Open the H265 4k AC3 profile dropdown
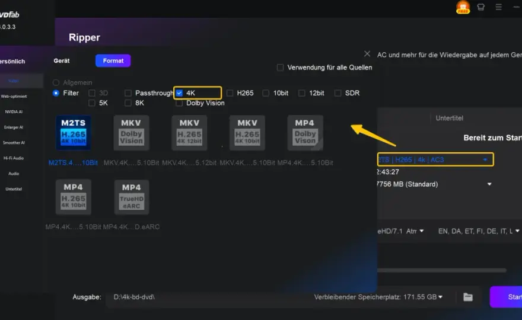The image size is (522, 320). pos(435,159)
